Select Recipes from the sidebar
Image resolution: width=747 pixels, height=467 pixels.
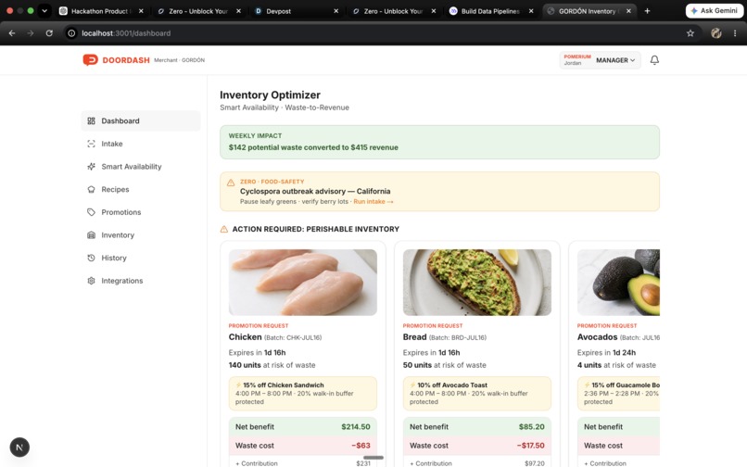click(x=141, y=190)
